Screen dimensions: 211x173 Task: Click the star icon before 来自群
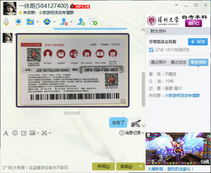pyautogui.click(x=20, y=13)
